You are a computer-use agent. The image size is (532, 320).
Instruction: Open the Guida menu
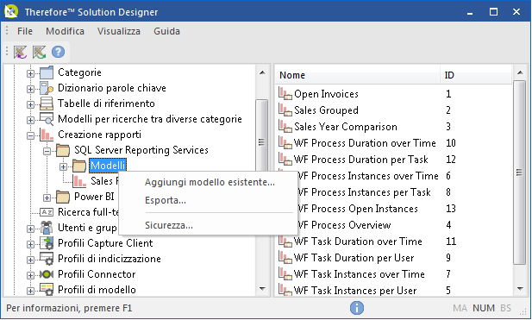[167, 31]
